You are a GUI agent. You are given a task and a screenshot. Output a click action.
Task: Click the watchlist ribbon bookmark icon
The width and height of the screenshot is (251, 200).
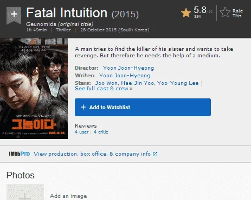click(14, 15)
